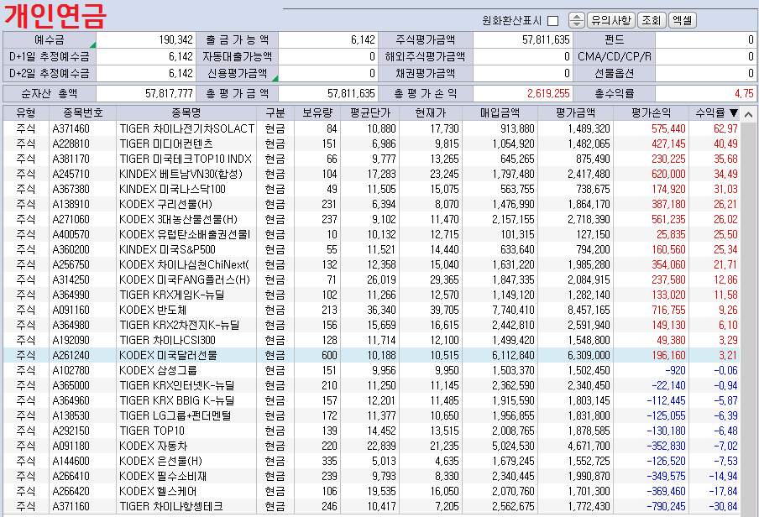Select TIGER KRX인터넷K-뉴딜 row
This screenshot has height=517, width=759.
pyautogui.click(x=372, y=385)
